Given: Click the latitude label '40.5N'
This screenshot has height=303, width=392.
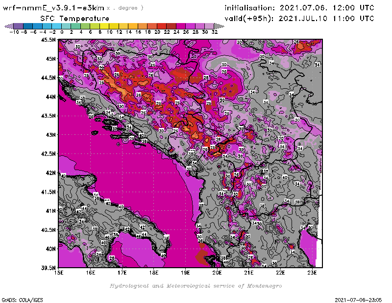Looking at the screenshot, I should (x=49, y=230).
